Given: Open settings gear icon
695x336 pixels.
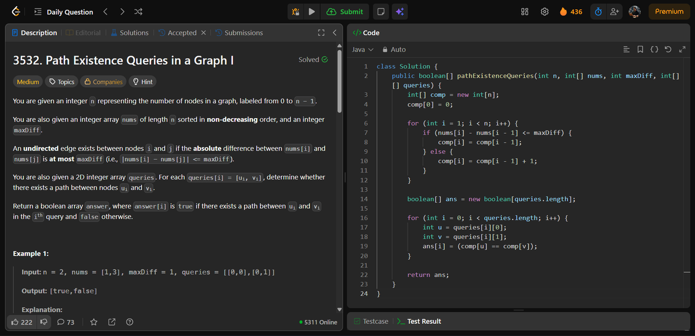Looking at the screenshot, I should [x=544, y=12].
